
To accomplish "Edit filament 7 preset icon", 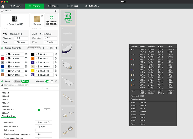I will pos(26,67).
